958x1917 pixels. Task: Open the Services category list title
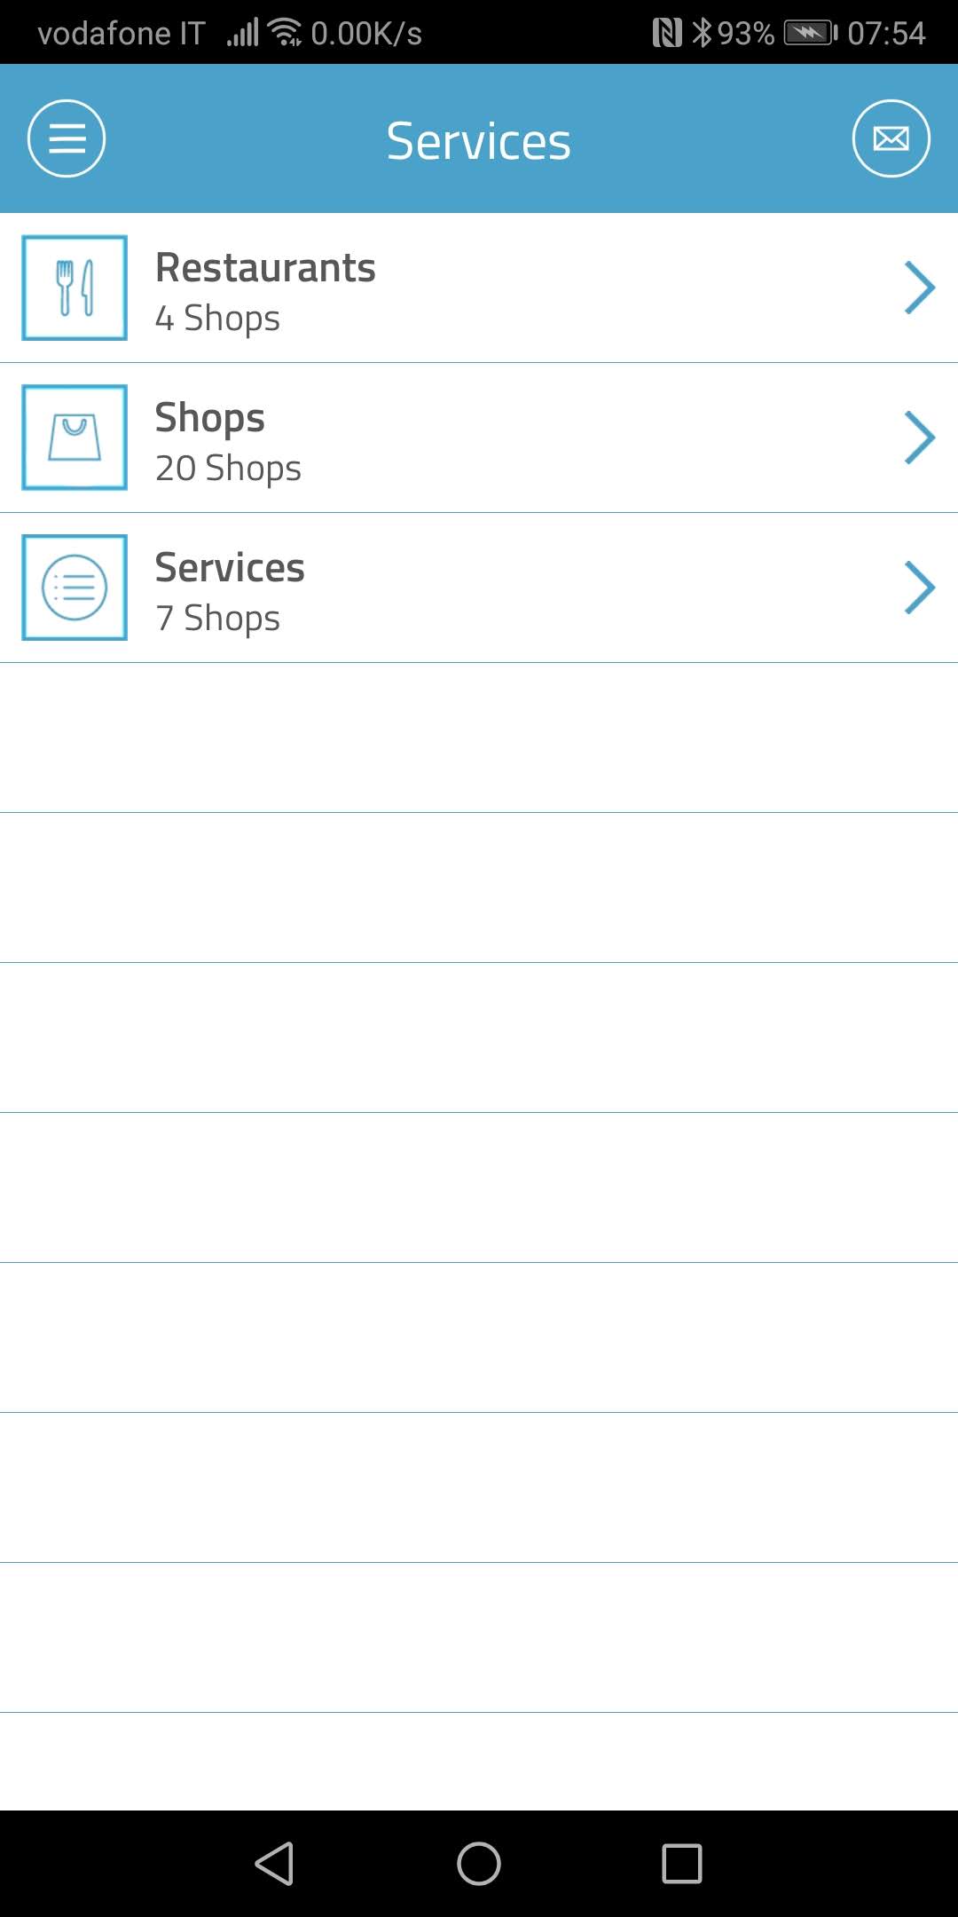[x=230, y=568]
